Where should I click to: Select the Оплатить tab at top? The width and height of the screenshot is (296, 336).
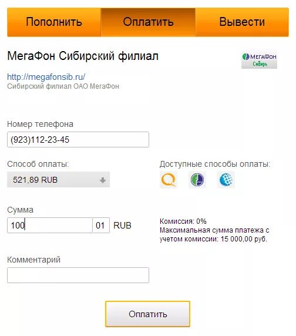coord(148,22)
